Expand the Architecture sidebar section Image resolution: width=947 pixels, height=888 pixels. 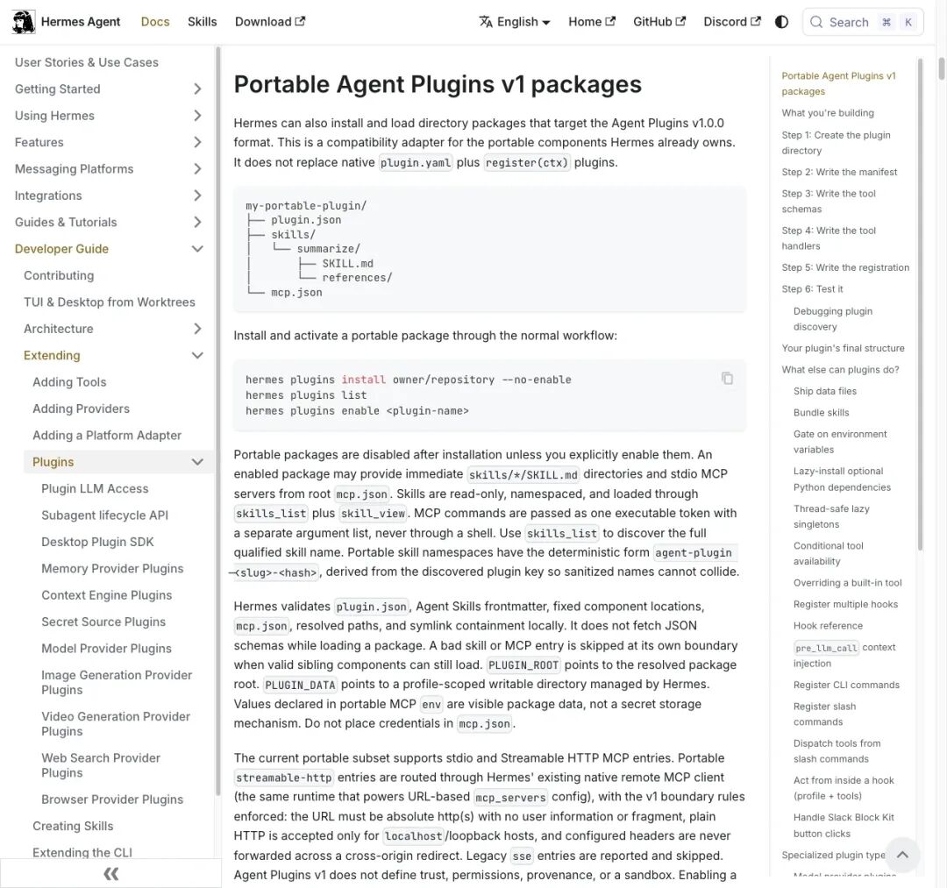[197, 329]
